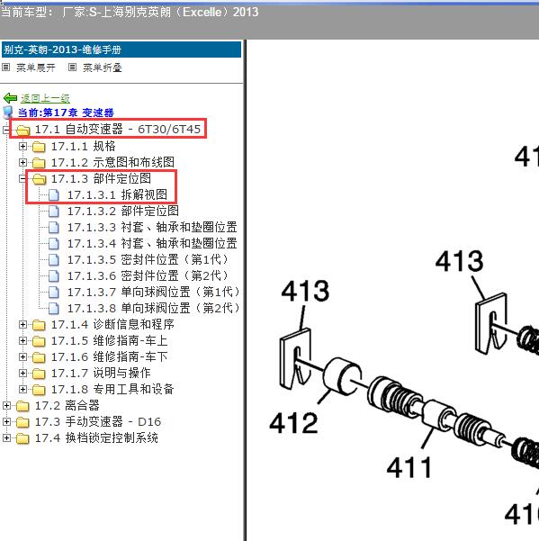Image resolution: width=539 pixels, height=541 pixels.
Task: Click the 17.2 离合器 folder icon
Action: coord(22,406)
